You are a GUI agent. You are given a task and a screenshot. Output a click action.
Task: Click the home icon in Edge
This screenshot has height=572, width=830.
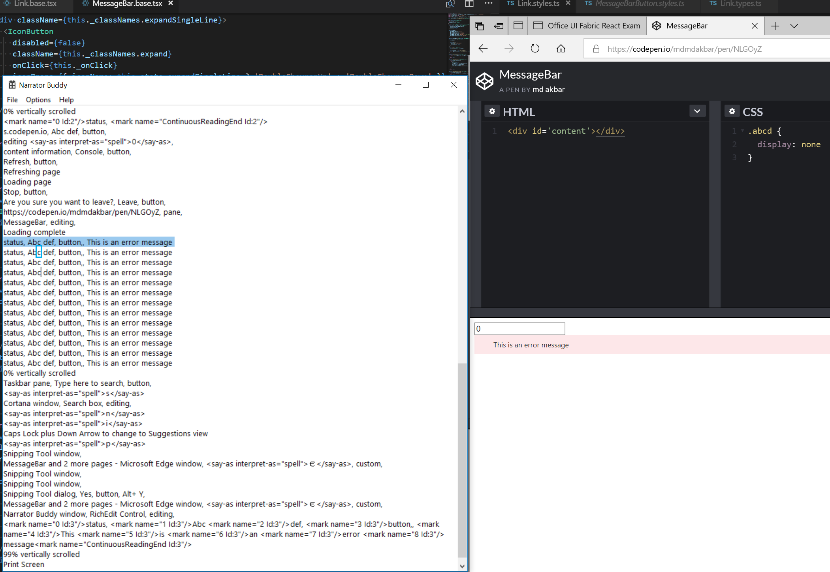[561, 48]
